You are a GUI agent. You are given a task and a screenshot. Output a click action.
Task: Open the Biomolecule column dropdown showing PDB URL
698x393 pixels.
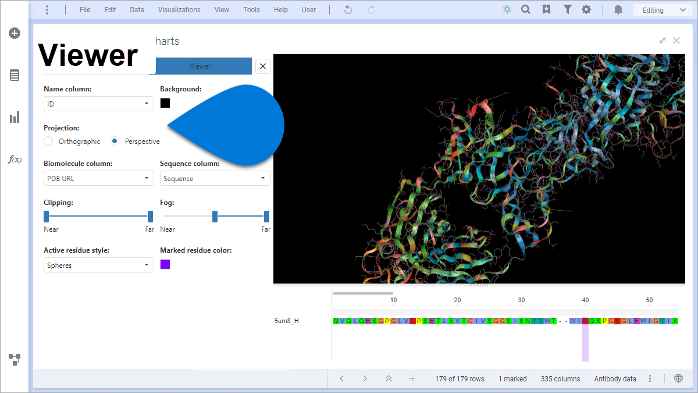click(x=98, y=178)
